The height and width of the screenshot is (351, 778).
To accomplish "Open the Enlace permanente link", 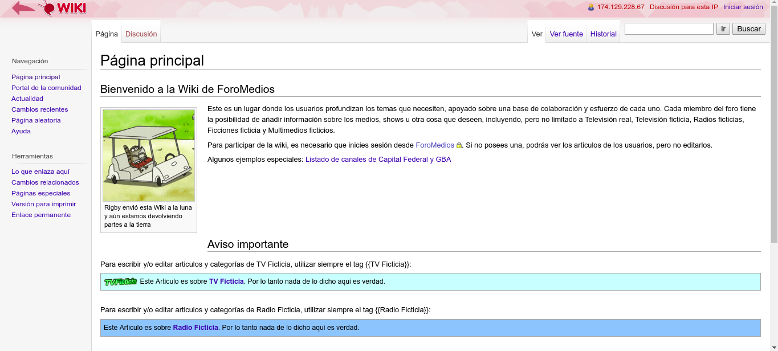I will point(41,215).
